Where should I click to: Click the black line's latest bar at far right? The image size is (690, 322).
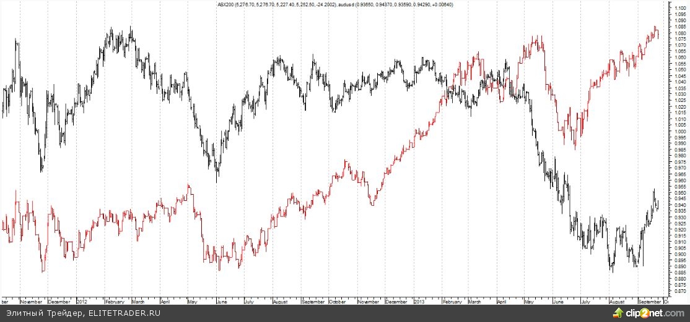pos(657,204)
